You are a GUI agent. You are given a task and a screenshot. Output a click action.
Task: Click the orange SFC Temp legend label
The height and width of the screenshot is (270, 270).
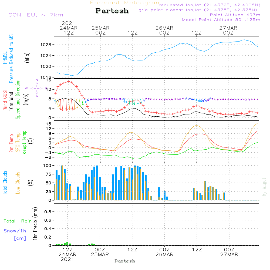[x=18, y=142]
